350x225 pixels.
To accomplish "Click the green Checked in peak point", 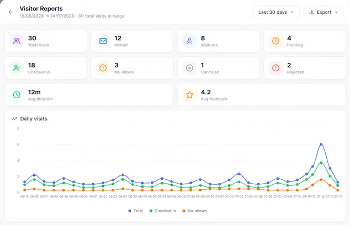I will pyautogui.click(x=321, y=163).
